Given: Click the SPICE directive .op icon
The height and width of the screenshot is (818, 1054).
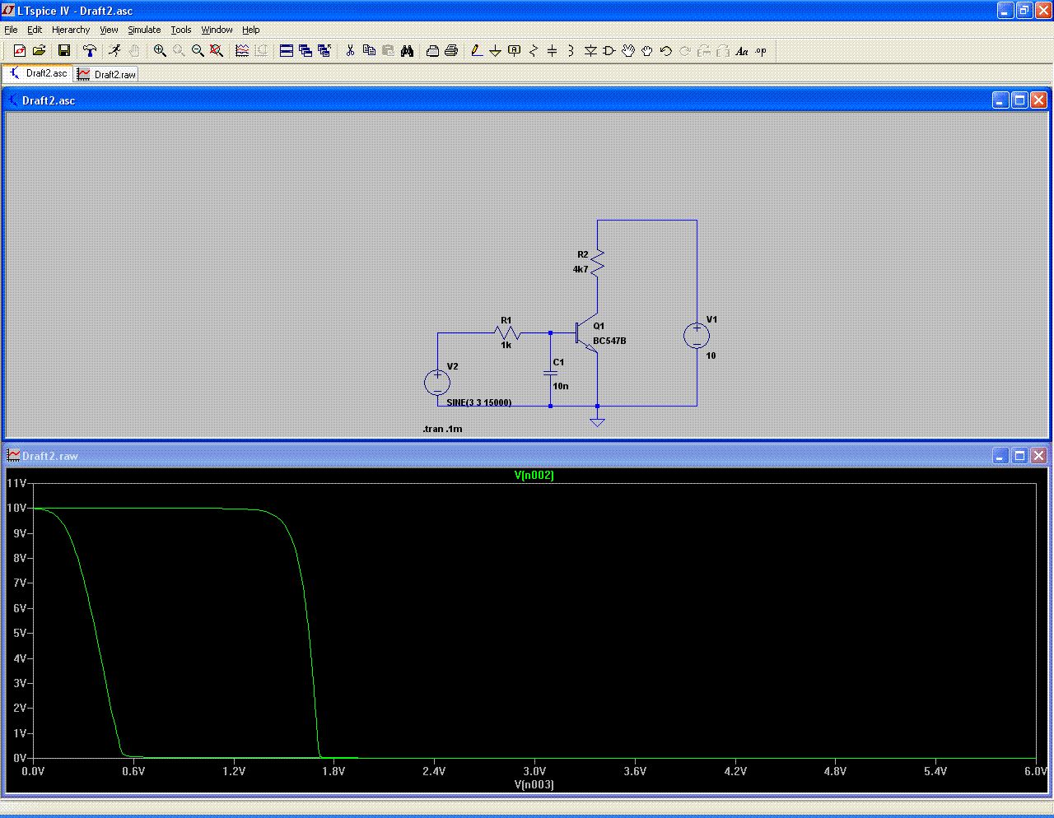Looking at the screenshot, I should point(761,51).
